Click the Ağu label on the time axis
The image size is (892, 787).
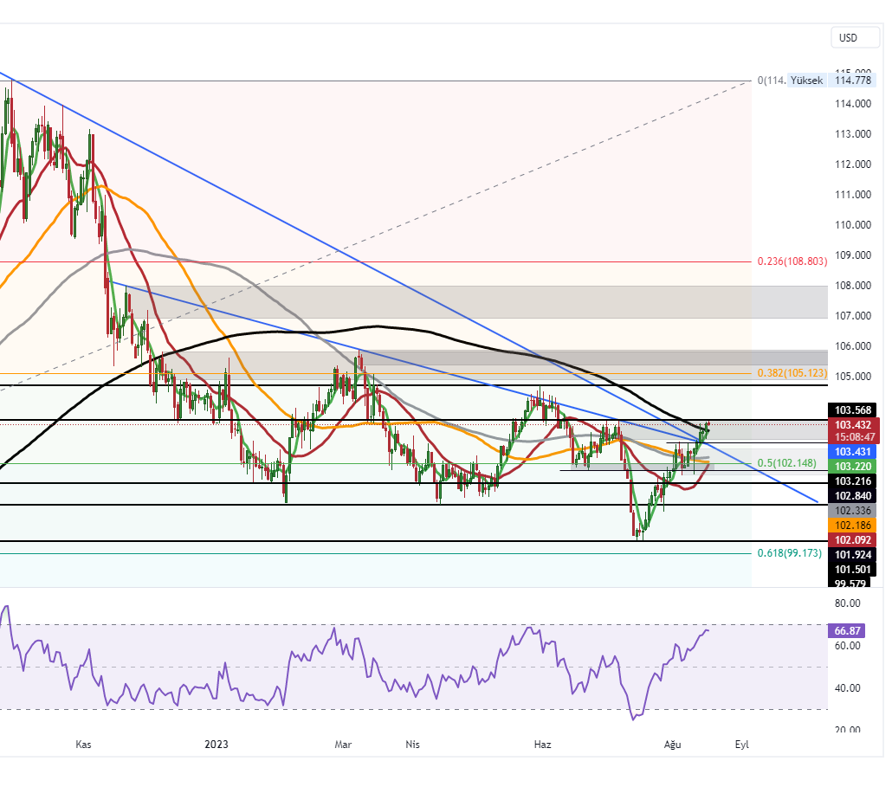672,744
